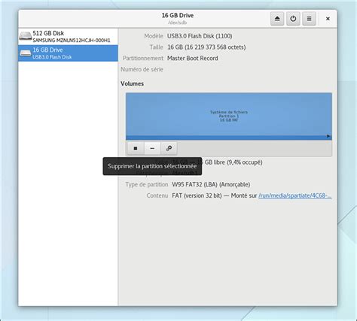Image resolution: width=357 pixels, height=321 pixels.
Task: Click size value 16 GB (16 219 373 568 octets)
Action: [x=206, y=47]
